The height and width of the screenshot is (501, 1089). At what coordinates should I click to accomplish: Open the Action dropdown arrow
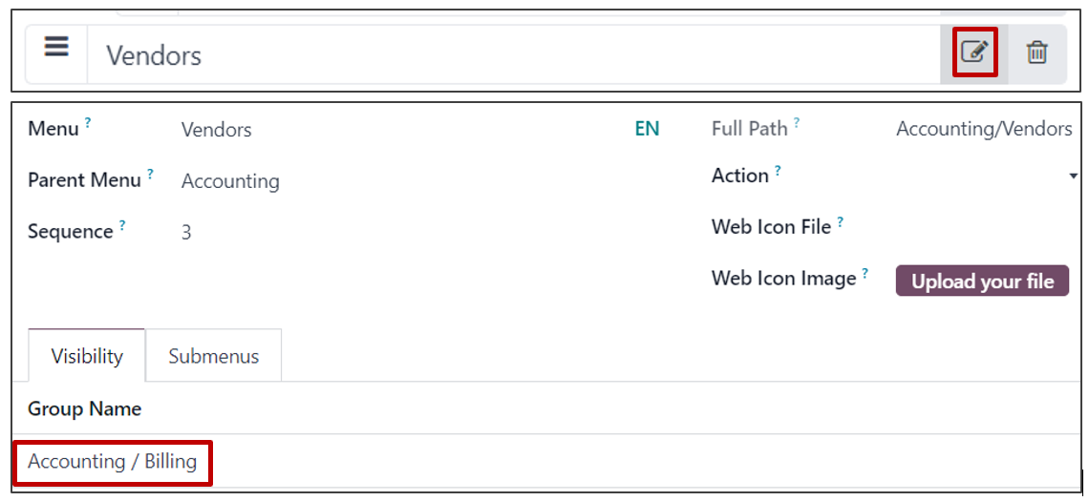(x=1073, y=177)
